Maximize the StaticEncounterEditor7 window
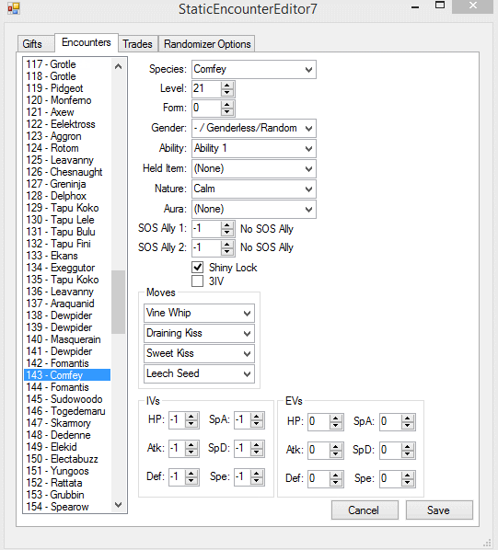The image size is (498, 550). 440,6
